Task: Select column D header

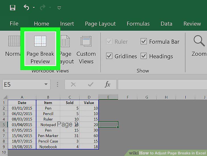Action: [x=89, y=97]
